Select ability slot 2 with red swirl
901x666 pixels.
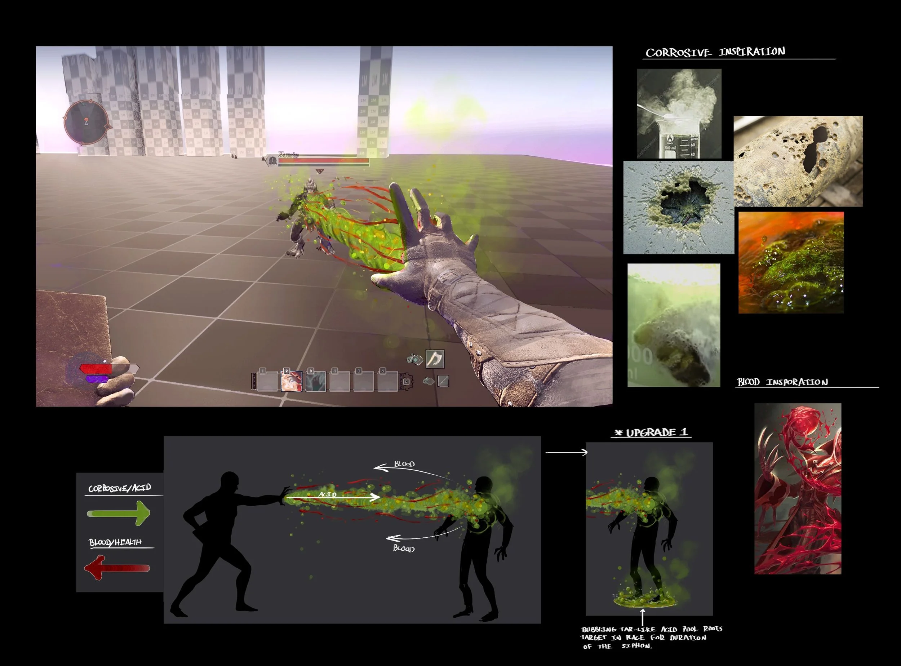click(x=291, y=381)
